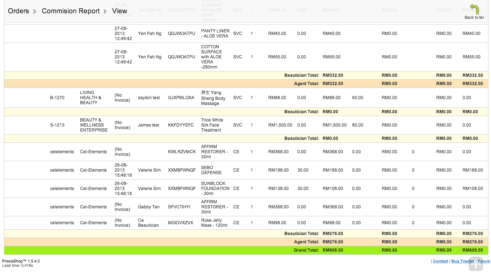Click Trice White Silk Face Treatment product
Viewport: 491px width, 274px height.
tap(212, 125)
